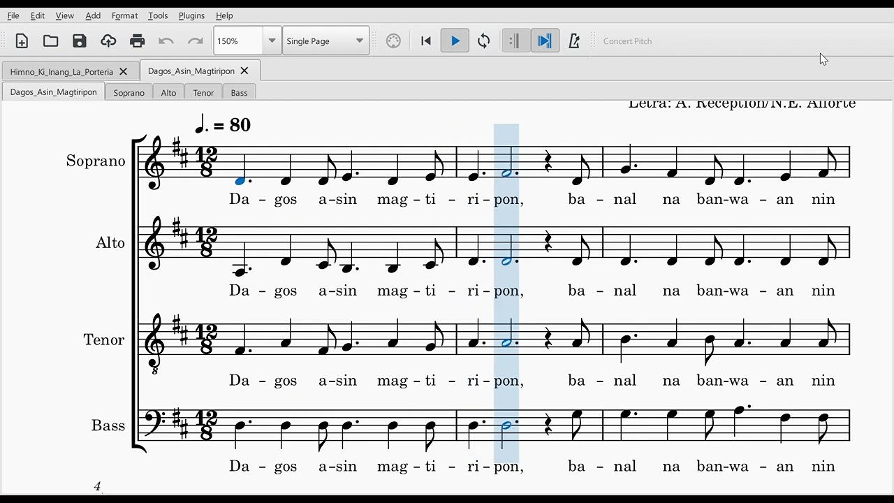Open the Tools menu
Screen dimensions: 894x503
[158, 15]
